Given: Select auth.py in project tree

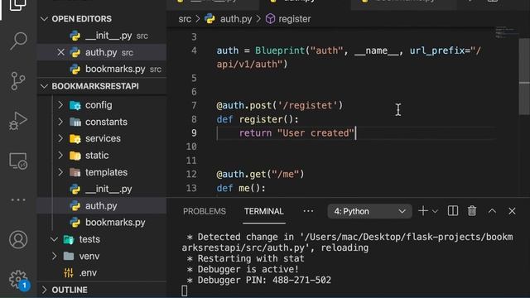Looking at the screenshot, I should pos(101,206).
